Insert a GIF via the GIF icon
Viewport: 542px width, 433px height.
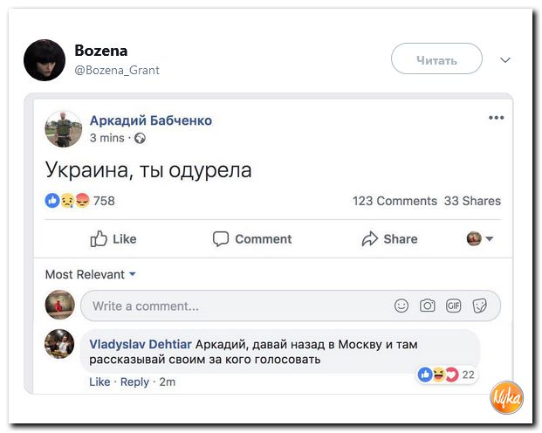pyautogui.click(x=453, y=306)
